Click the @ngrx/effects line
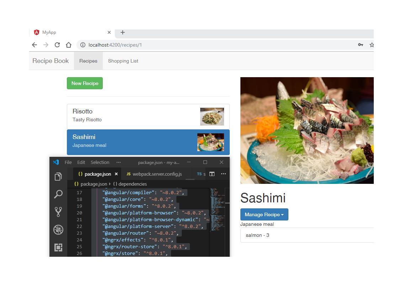 (138, 240)
